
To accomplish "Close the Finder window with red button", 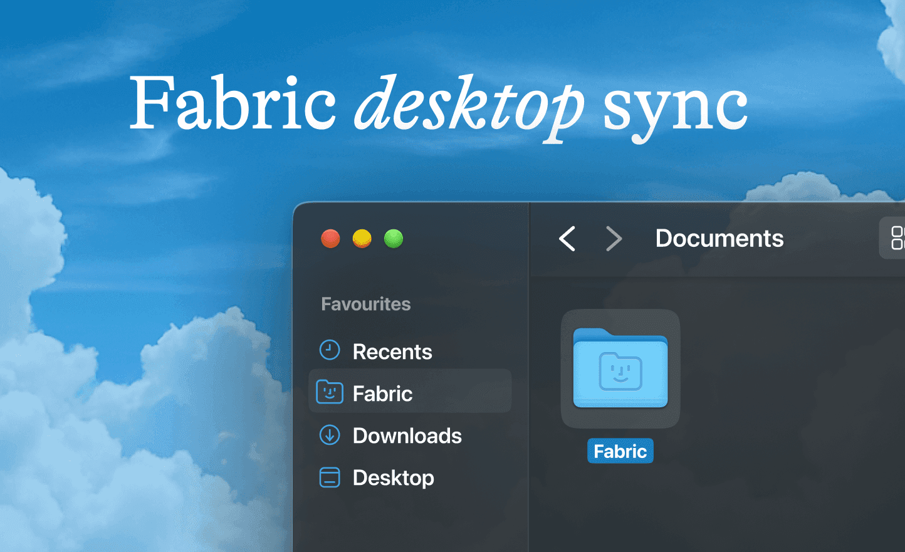I will pyautogui.click(x=330, y=239).
